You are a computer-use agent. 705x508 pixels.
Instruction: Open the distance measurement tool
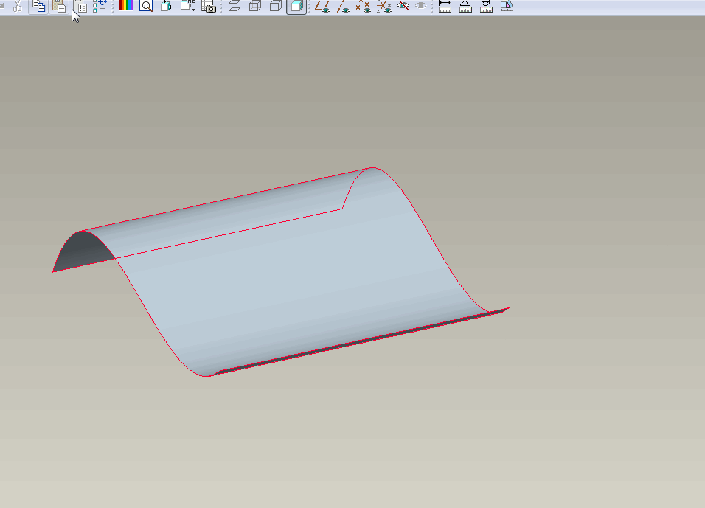point(445,6)
